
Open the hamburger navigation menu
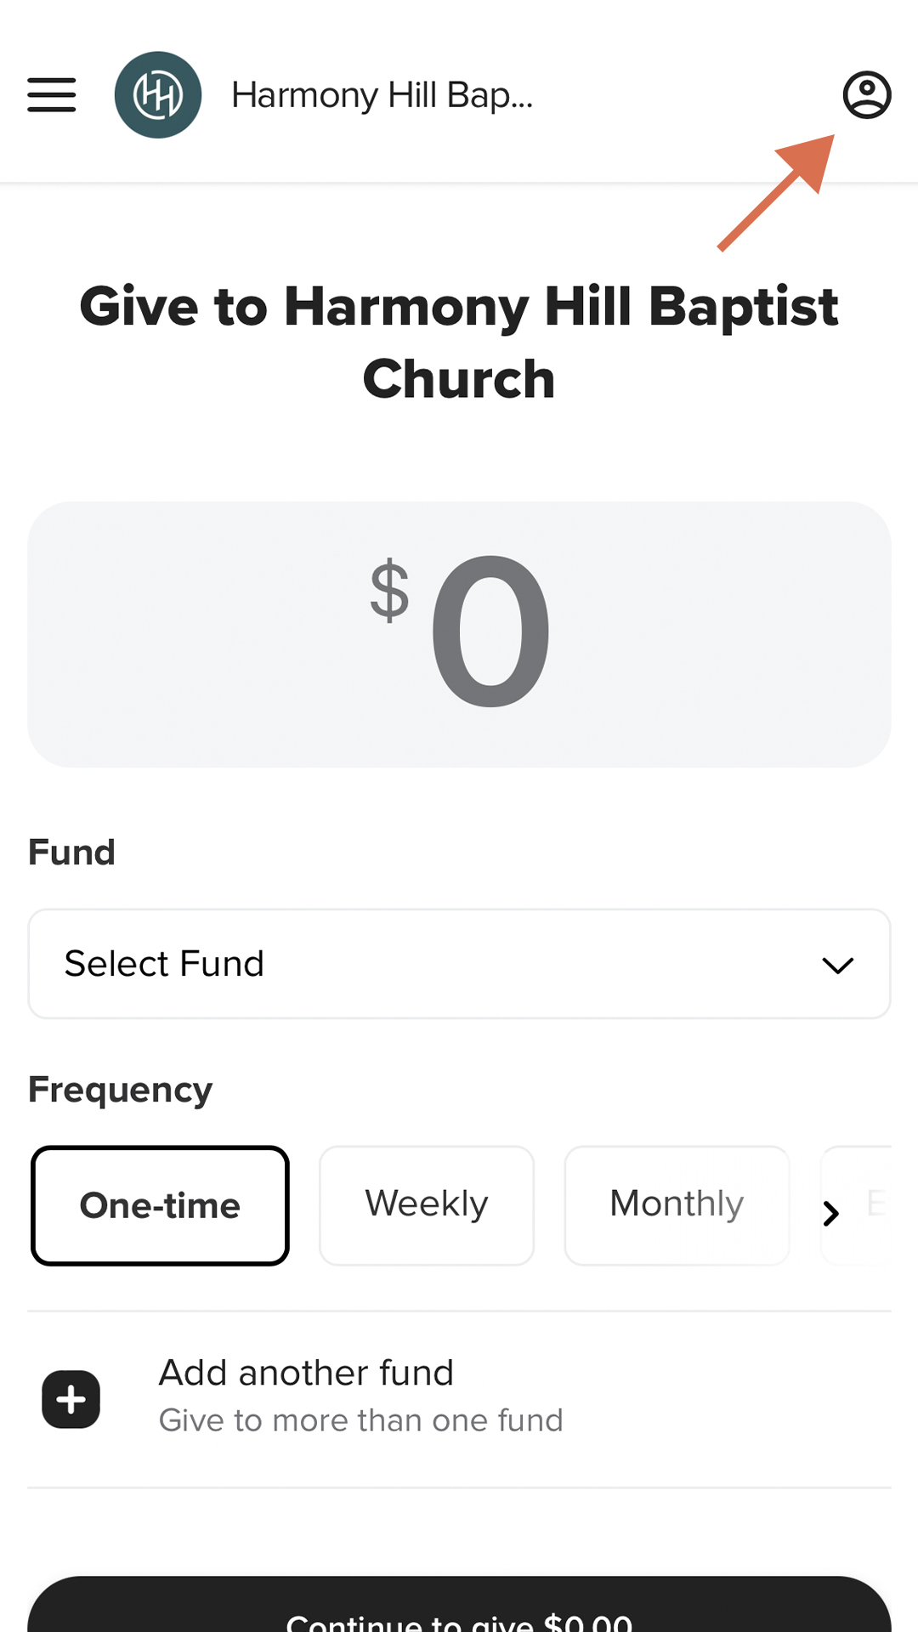(52, 94)
